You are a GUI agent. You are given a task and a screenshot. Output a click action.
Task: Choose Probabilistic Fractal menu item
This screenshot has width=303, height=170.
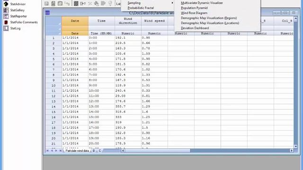(x=148, y=8)
